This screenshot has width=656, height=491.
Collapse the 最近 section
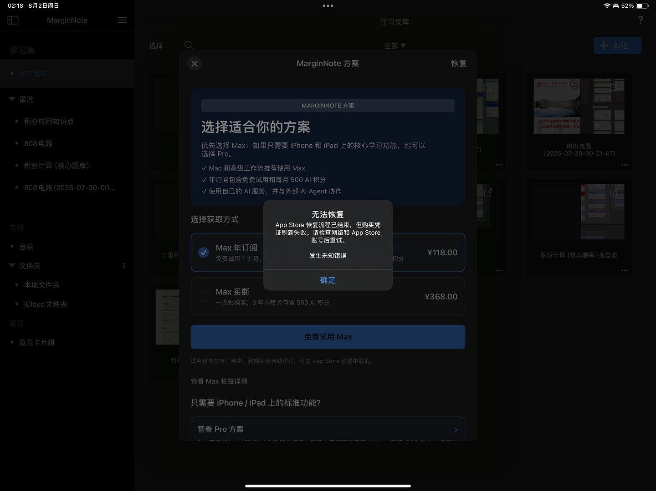point(12,99)
